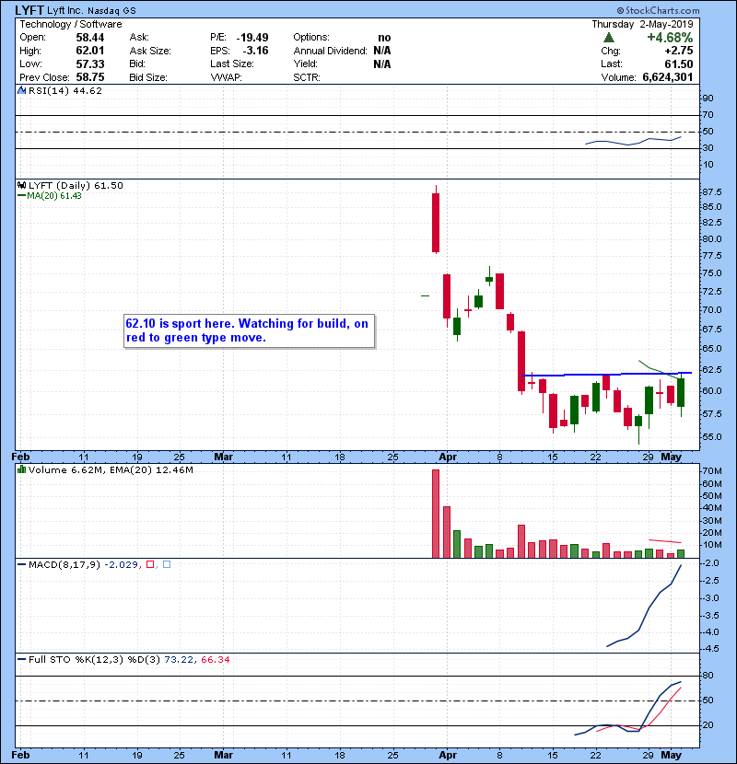Click the VWAP label
The width and height of the screenshot is (737, 764).
(226, 77)
